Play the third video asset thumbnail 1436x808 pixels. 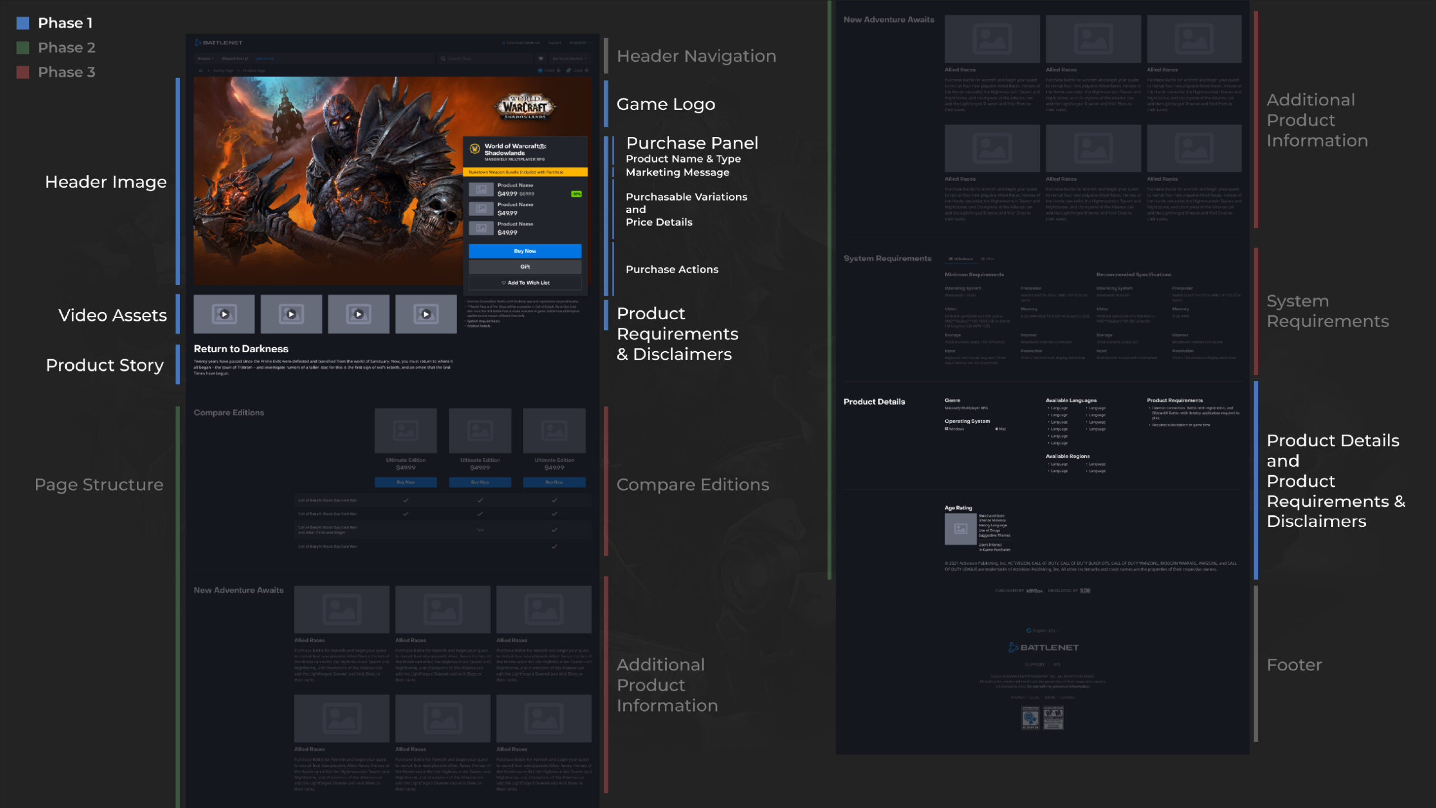click(x=359, y=314)
